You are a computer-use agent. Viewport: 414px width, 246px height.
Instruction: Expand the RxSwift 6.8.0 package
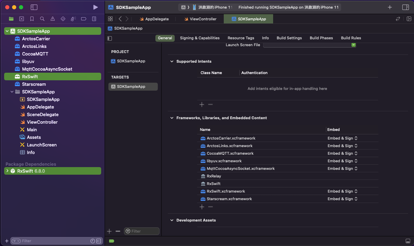[7, 171]
